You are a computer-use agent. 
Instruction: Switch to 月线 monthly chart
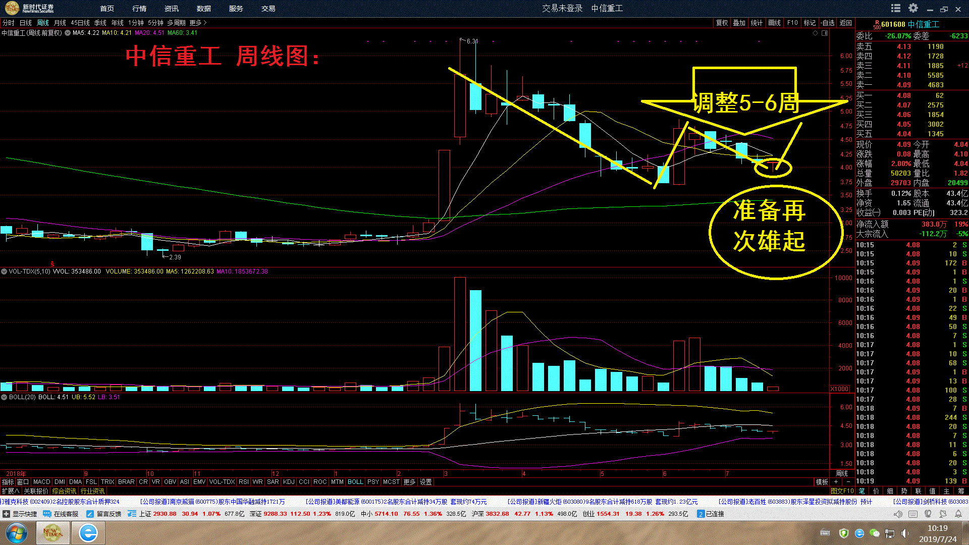[x=60, y=23]
